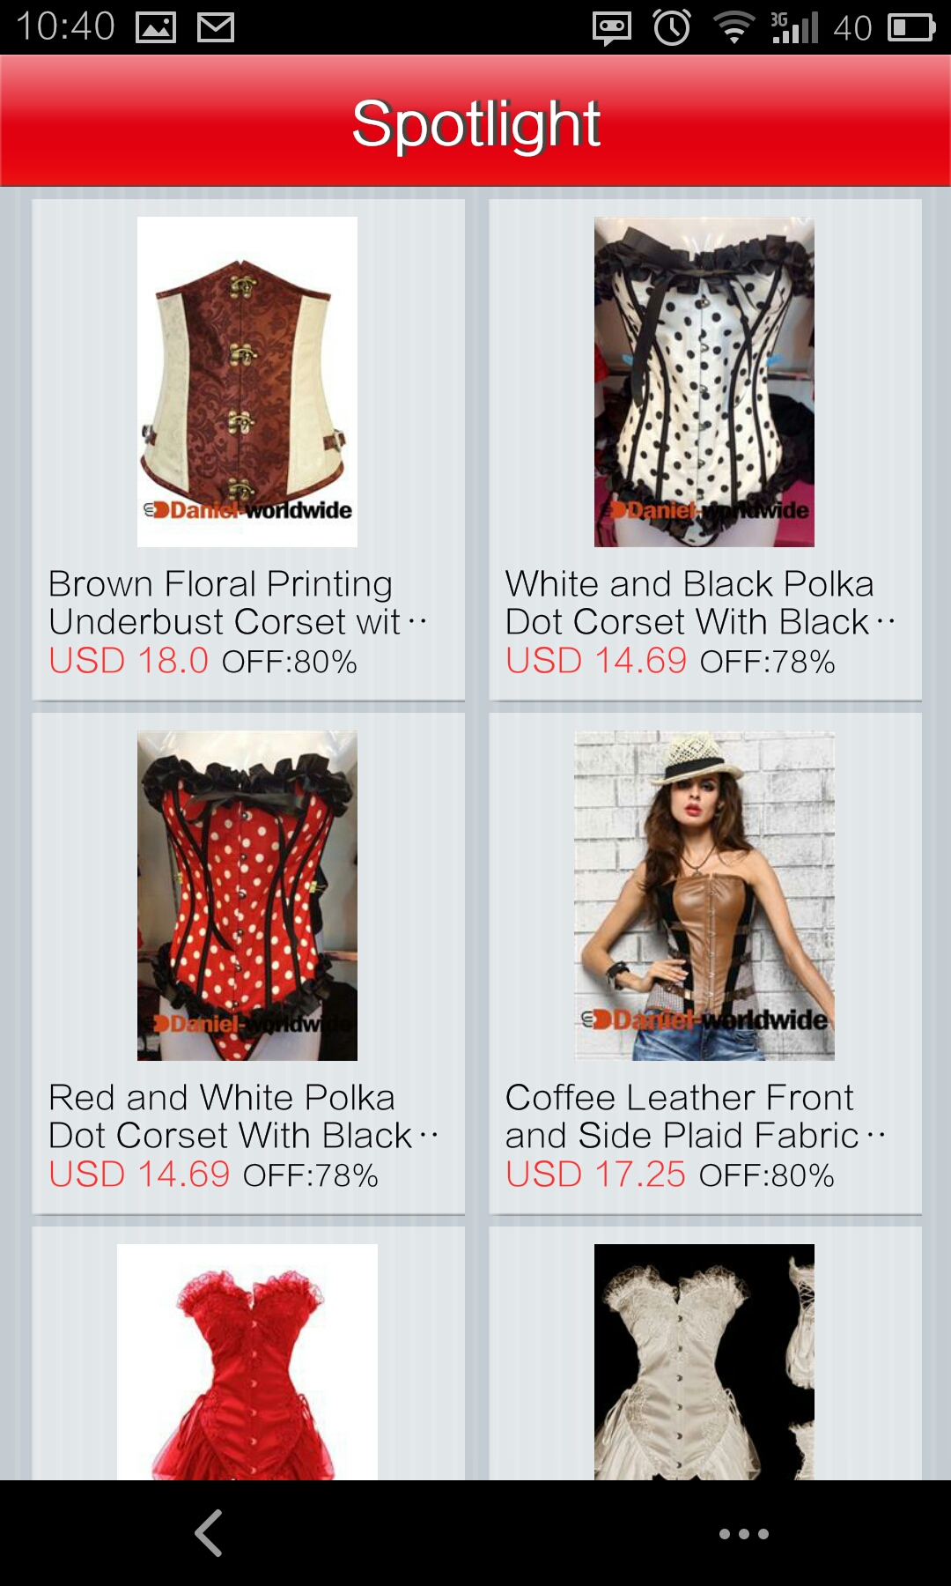Tap the chat message status icon

(612, 28)
